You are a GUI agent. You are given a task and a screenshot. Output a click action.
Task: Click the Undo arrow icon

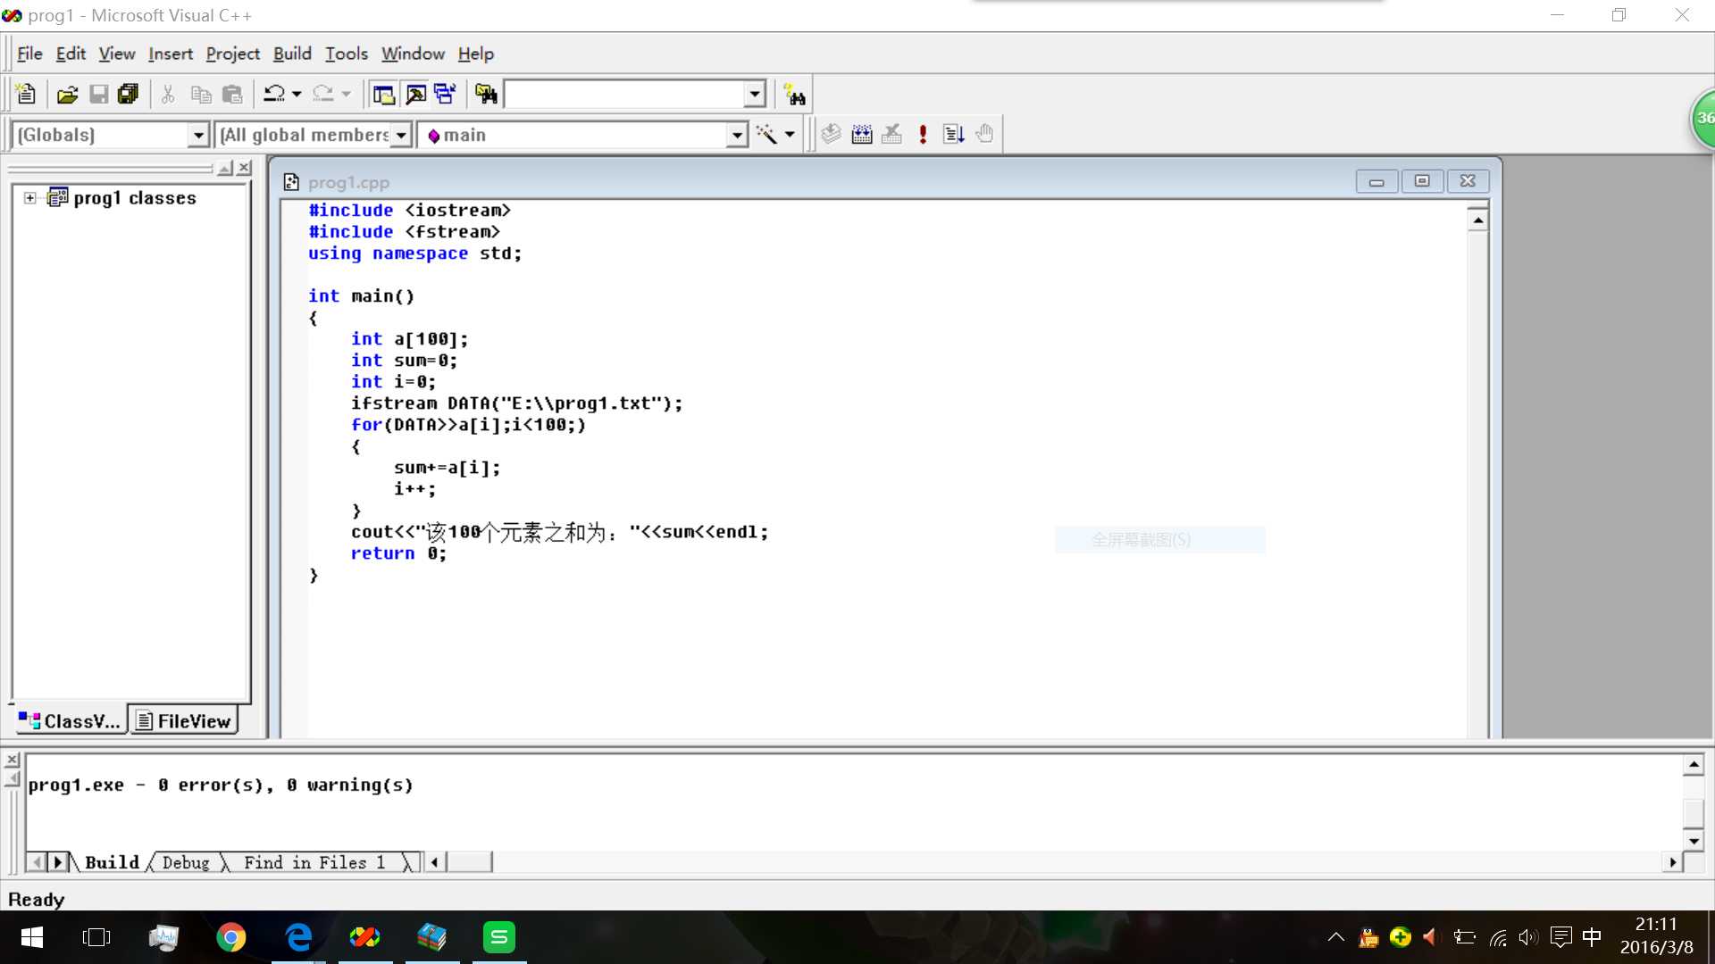coord(274,94)
